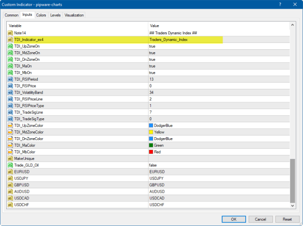
Task: Select the TDI_TradeSigLine value 7
Action: 151,113
